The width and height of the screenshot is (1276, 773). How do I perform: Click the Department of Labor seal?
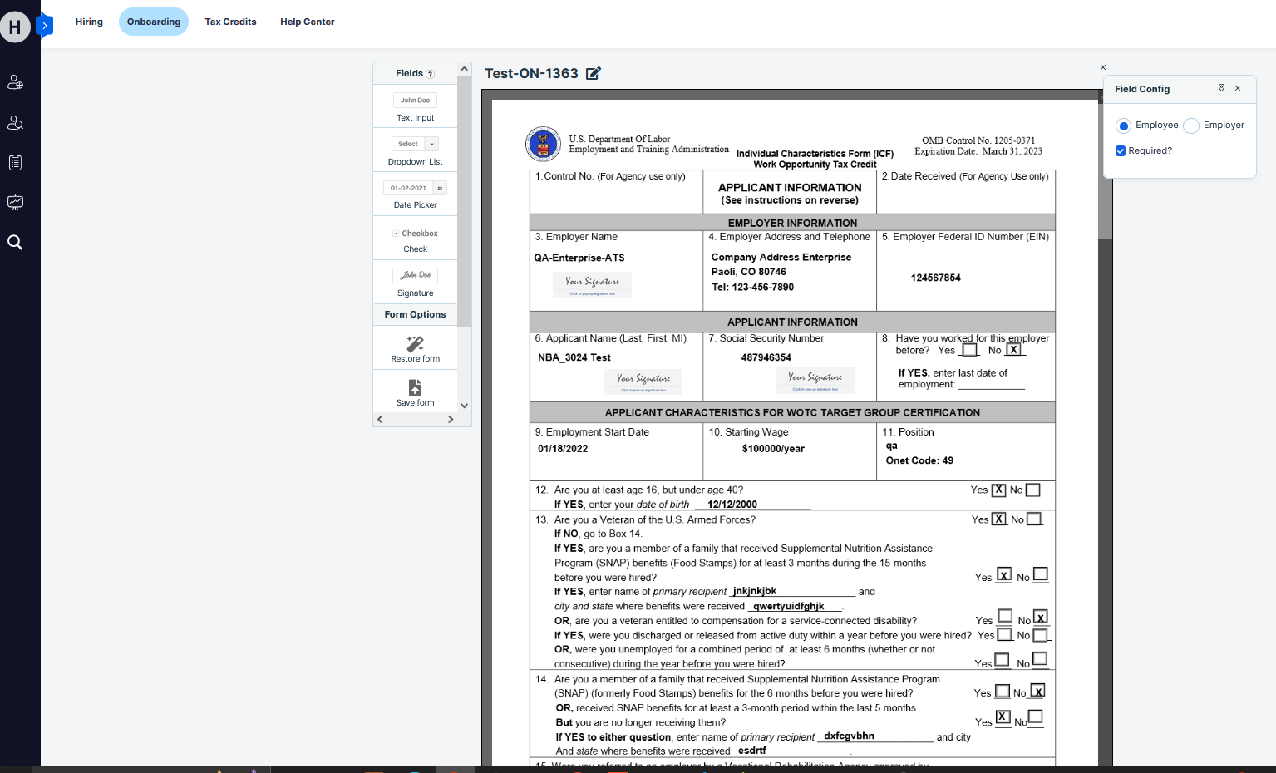pos(544,144)
